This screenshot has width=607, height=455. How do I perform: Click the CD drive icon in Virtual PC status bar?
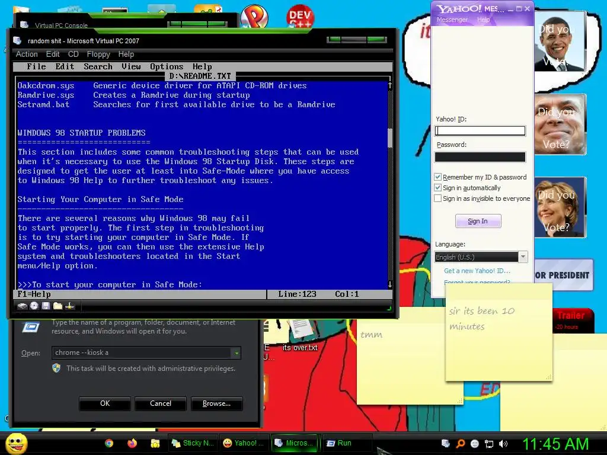click(34, 306)
